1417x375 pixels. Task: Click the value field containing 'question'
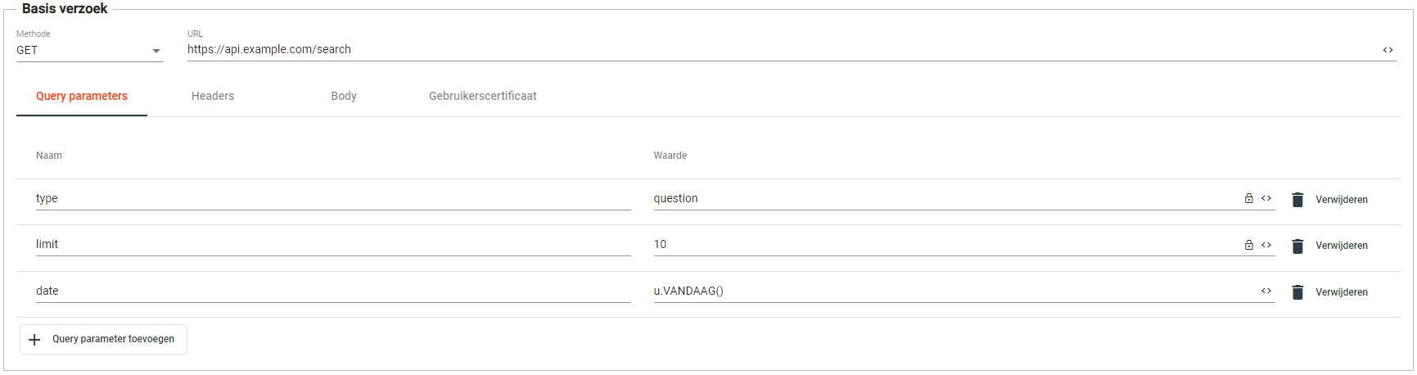(941, 199)
